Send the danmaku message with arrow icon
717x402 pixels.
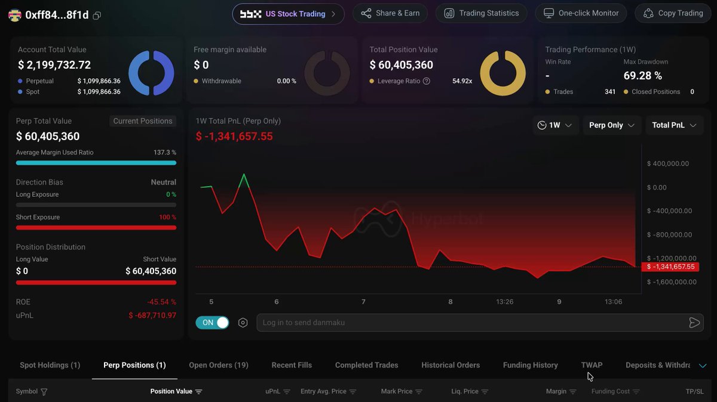(x=694, y=323)
